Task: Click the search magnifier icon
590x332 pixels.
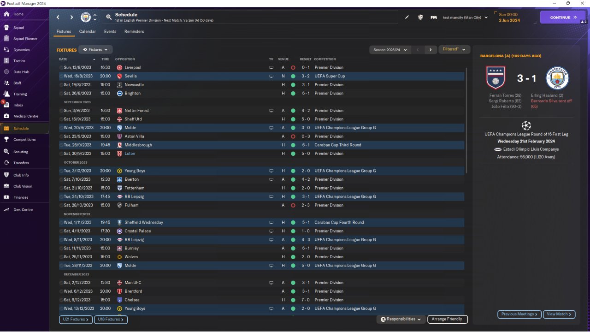Action: (109, 18)
